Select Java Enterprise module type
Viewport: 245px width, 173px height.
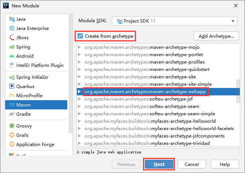pos(32,28)
